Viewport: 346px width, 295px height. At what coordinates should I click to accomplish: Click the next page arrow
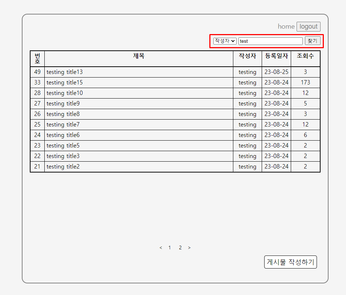pos(189,248)
